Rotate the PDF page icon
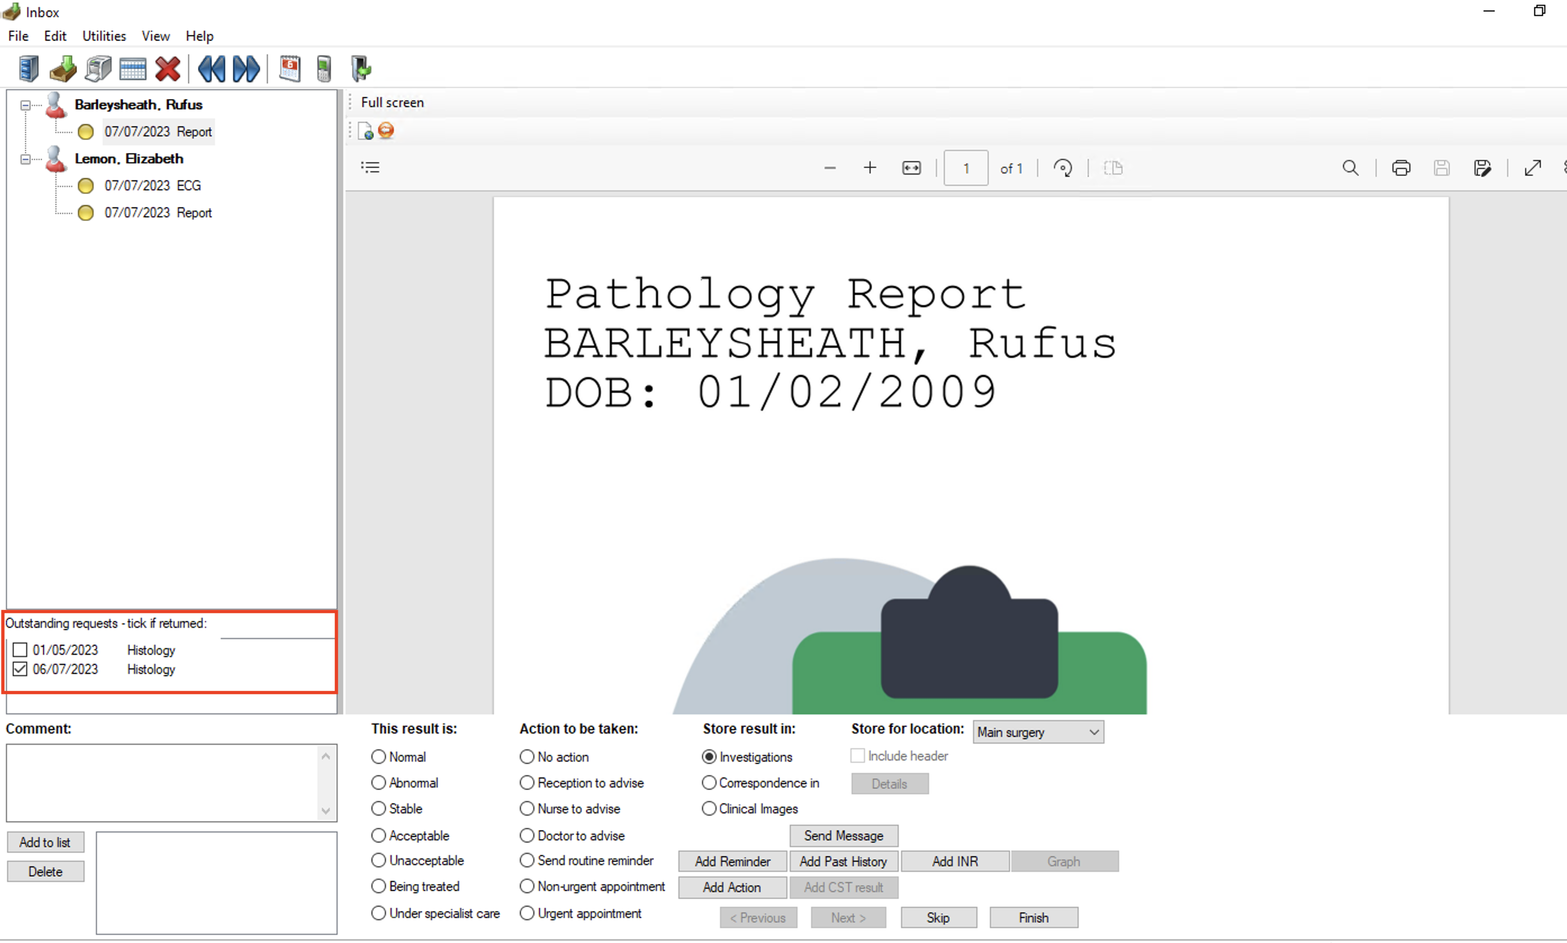The image size is (1567, 943). click(x=1062, y=168)
